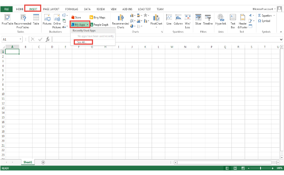Insert a Hyperlink
284x175 pixels.
(x=220, y=19)
